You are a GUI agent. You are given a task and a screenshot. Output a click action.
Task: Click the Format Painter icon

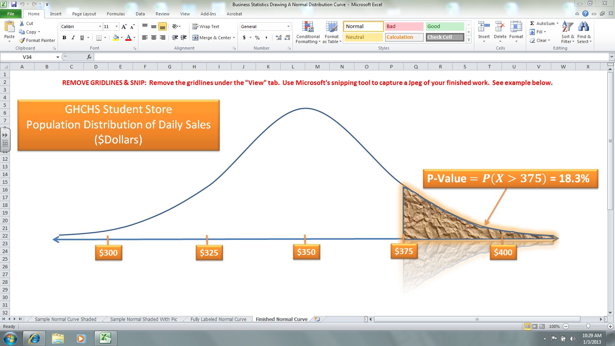[22, 40]
